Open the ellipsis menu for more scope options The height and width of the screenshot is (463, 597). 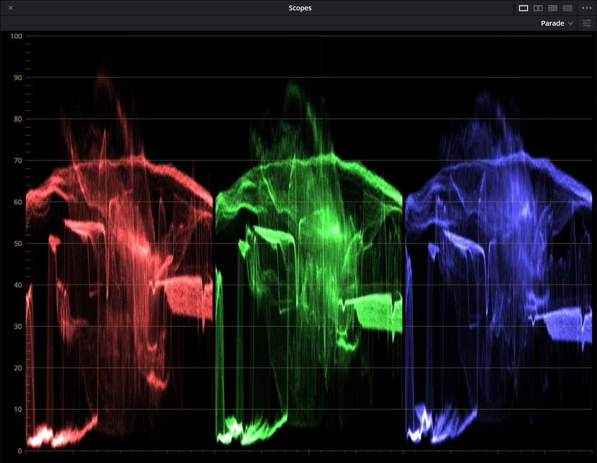click(586, 8)
